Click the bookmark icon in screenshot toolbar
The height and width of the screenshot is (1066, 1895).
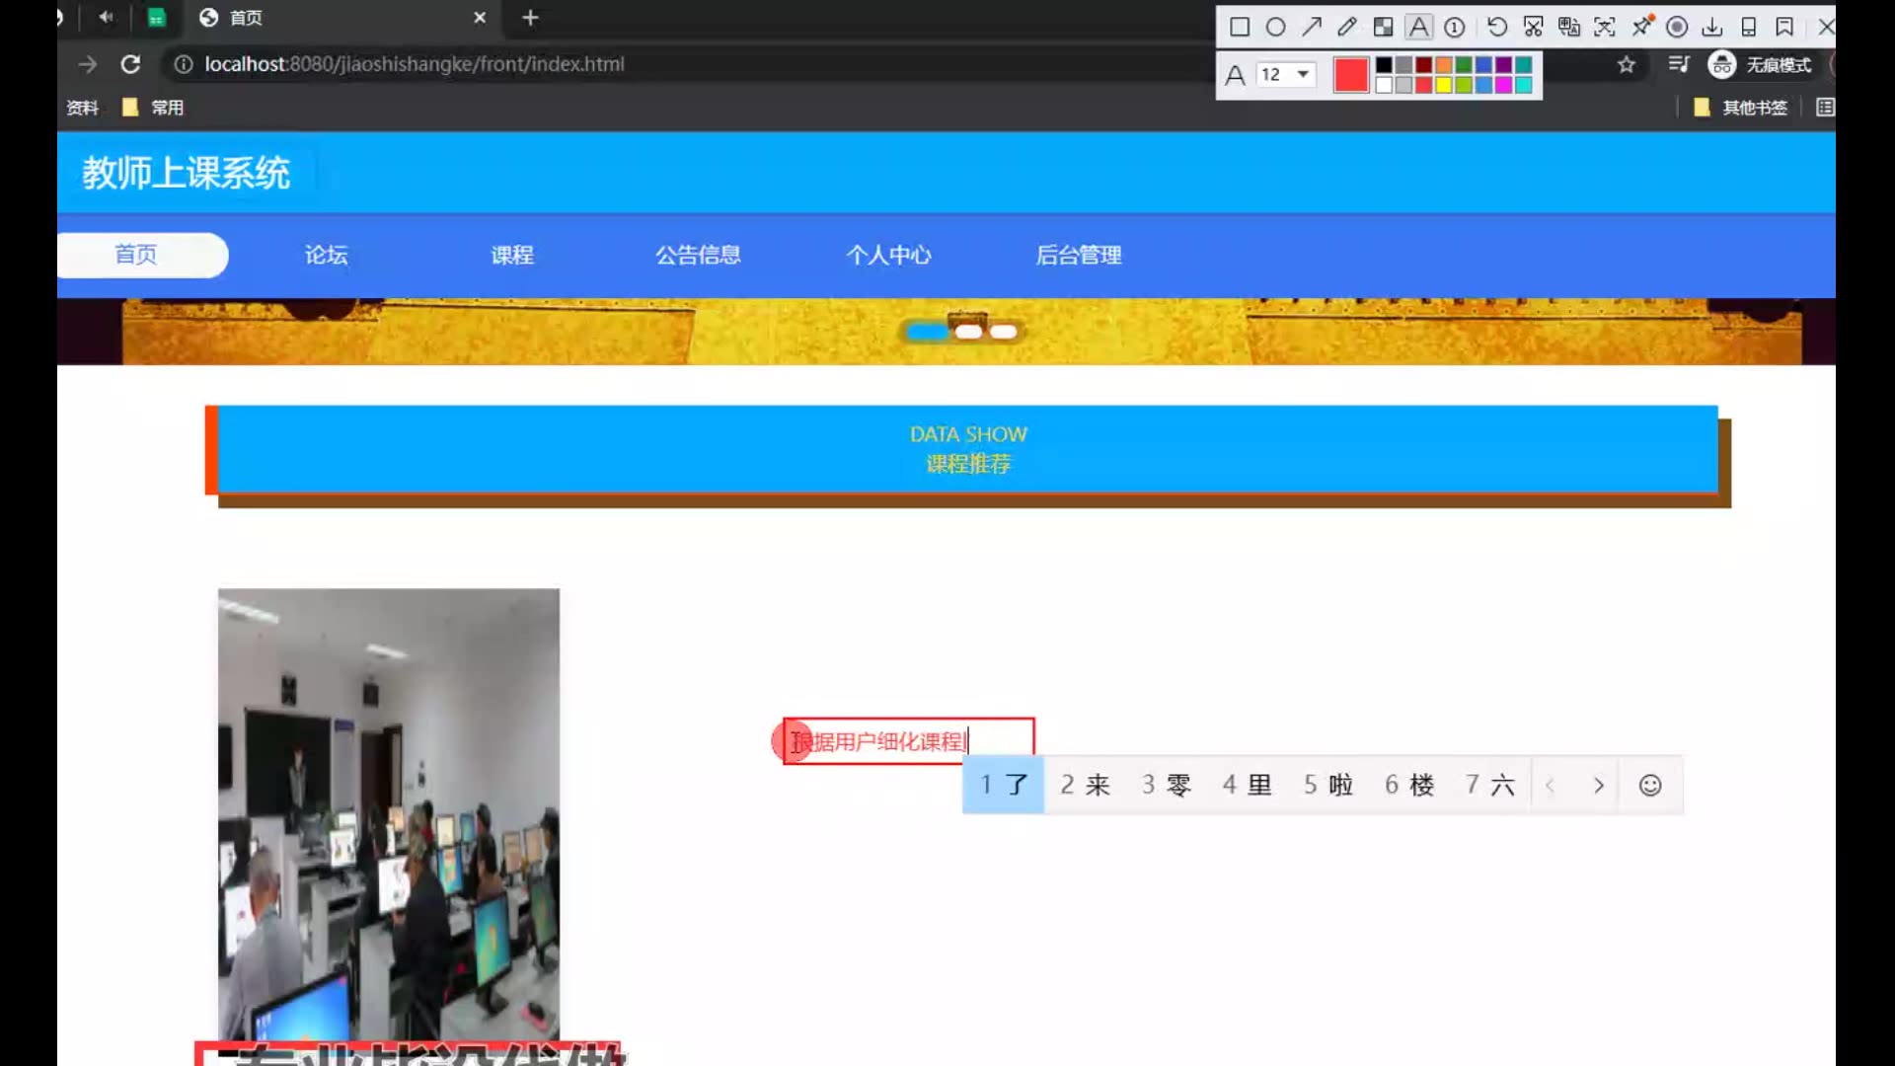point(1784,27)
